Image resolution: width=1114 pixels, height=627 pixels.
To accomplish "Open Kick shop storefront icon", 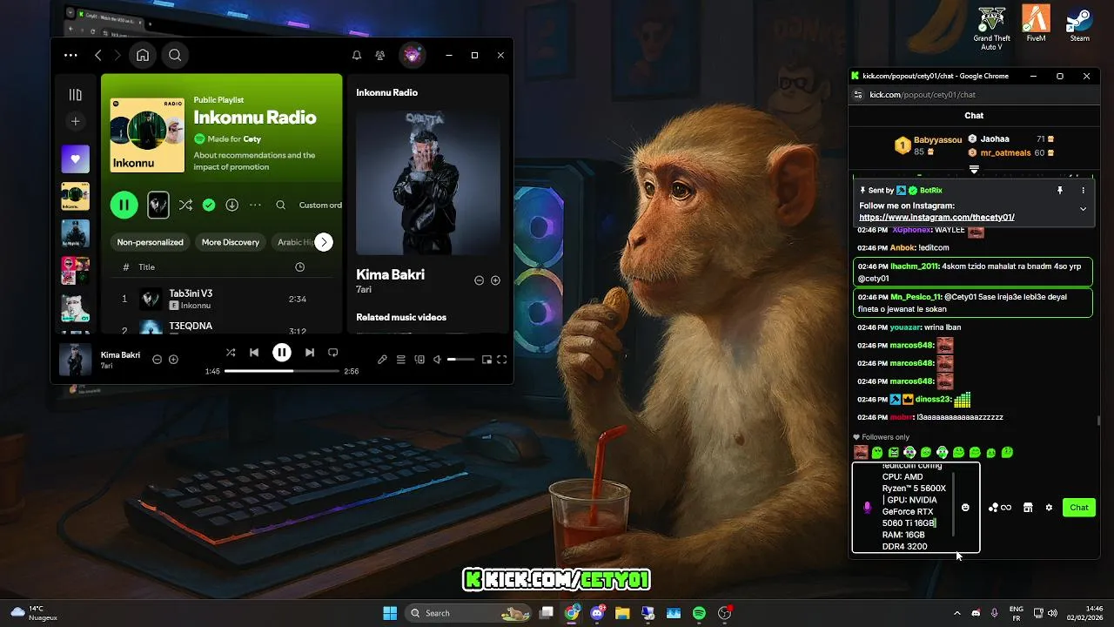I will pos(1028,508).
